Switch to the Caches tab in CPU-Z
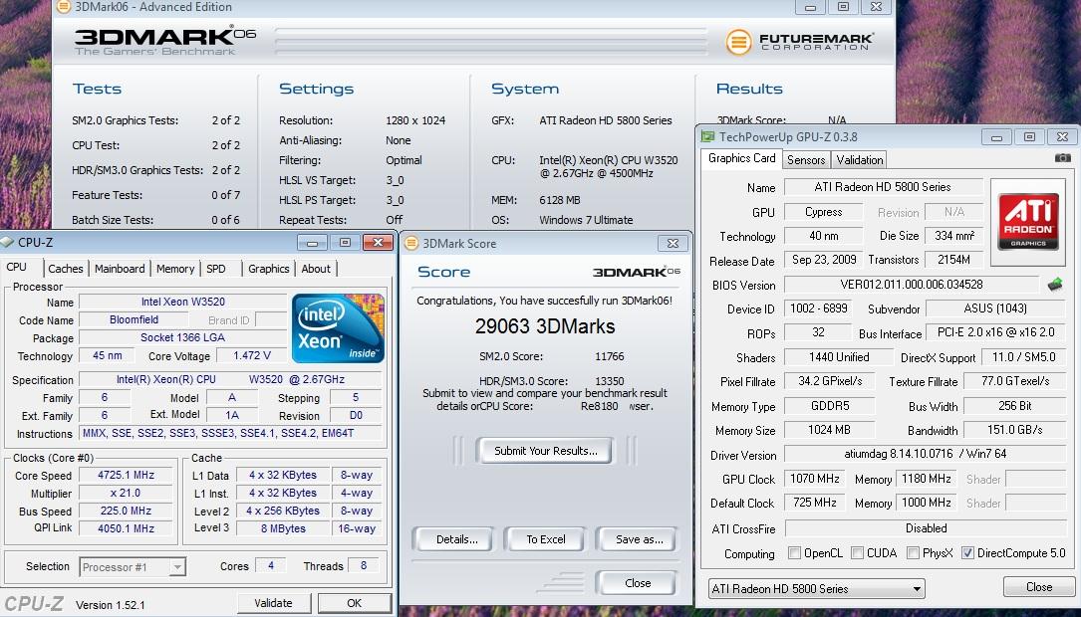The image size is (1081, 617). [x=66, y=269]
